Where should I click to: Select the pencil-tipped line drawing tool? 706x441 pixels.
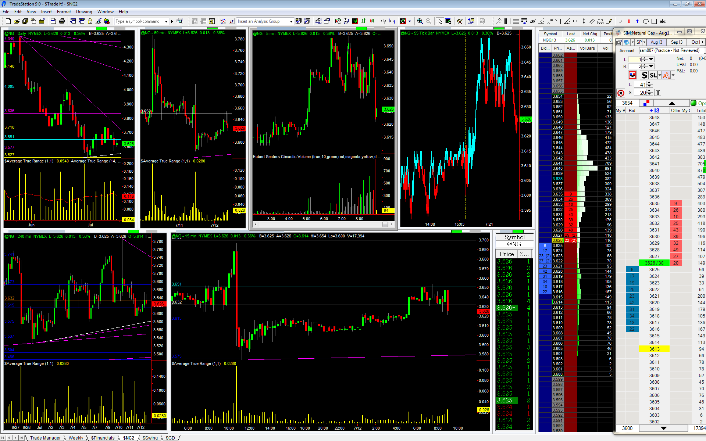609,21
